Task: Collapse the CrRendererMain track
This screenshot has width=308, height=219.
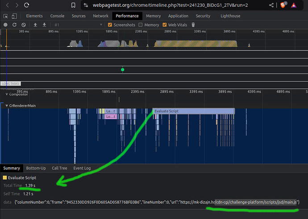Action: click(x=7, y=106)
